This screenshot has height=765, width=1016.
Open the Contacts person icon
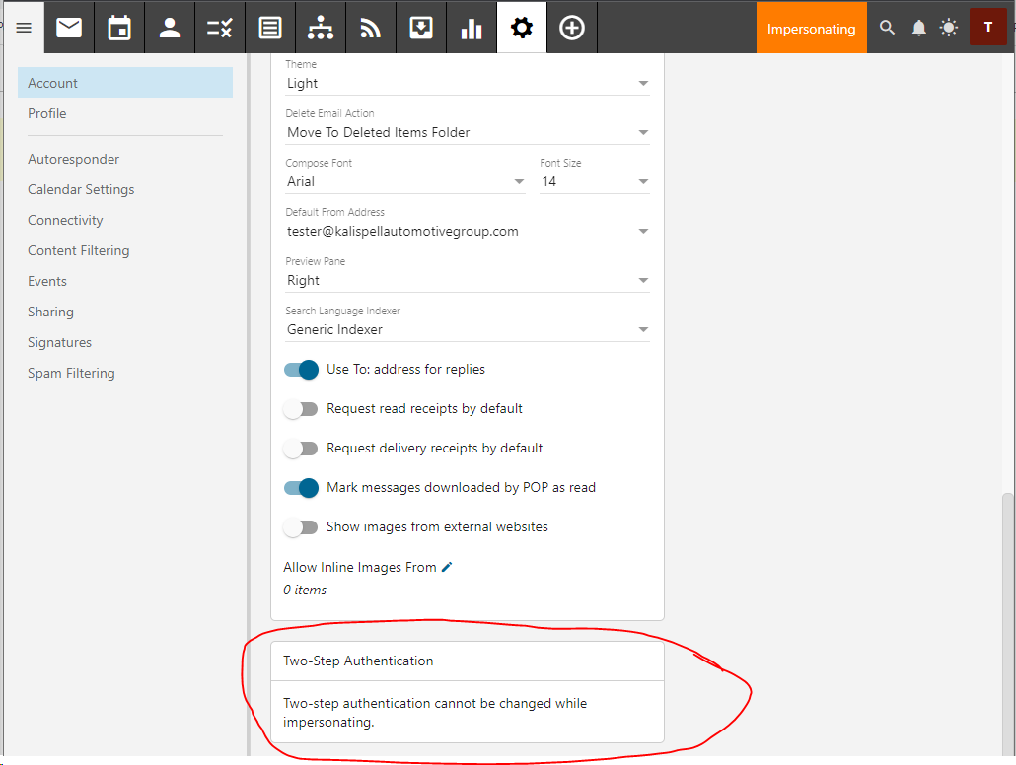(170, 28)
